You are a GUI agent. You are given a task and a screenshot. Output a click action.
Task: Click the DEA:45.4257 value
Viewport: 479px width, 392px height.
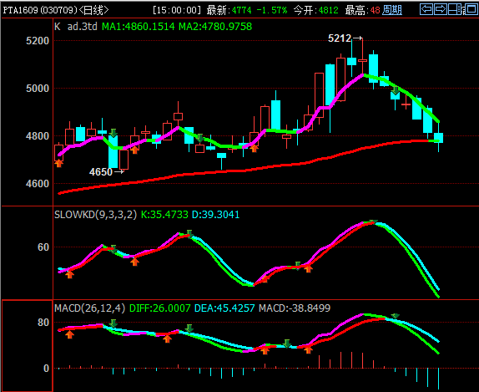224,308
